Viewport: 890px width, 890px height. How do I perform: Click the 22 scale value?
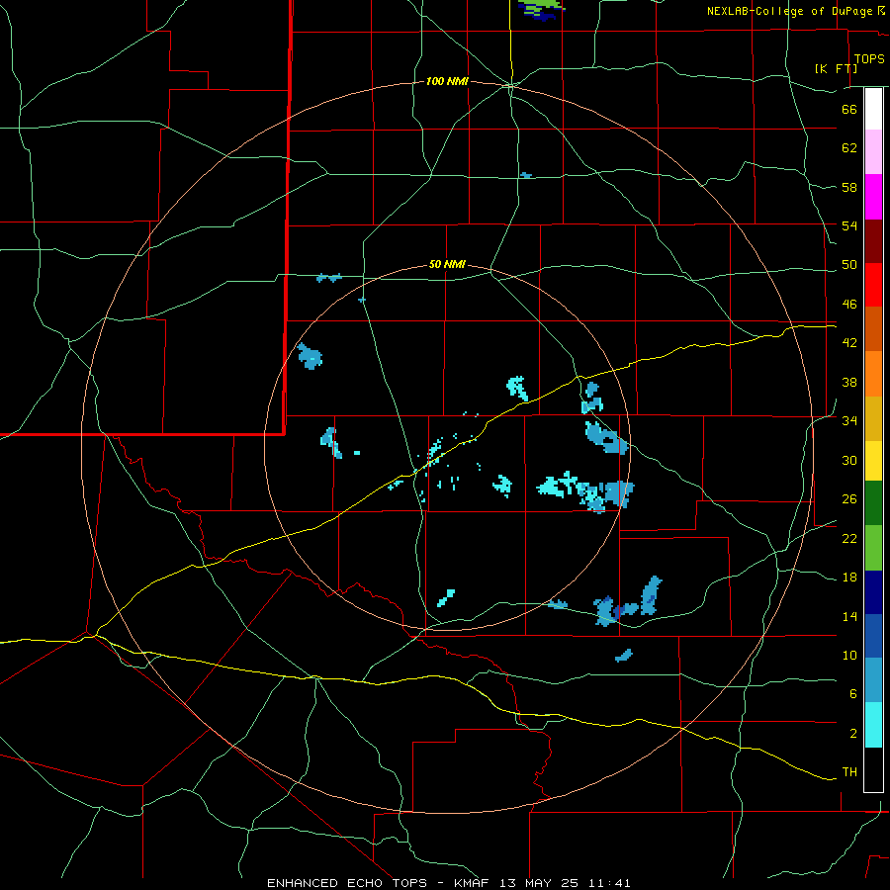[849, 538]
